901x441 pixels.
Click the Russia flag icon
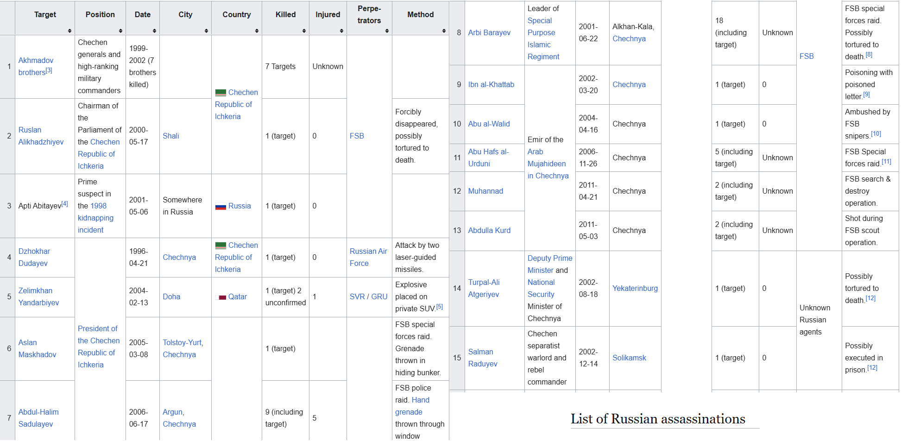[x=221, y=206]
